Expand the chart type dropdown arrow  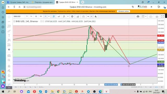(x=68, y=16)
